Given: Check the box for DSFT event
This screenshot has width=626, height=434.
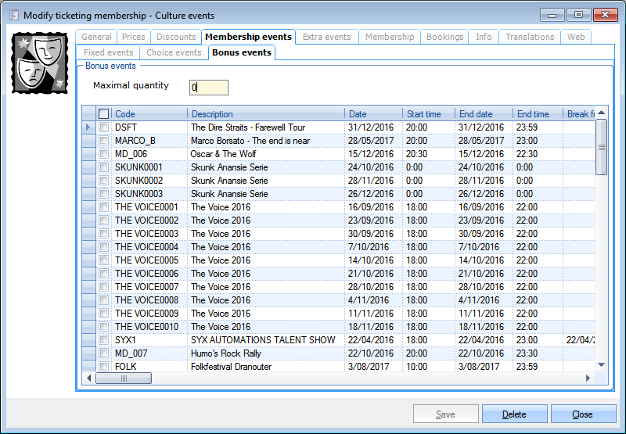Looking at the screenshot, I should tap(104, 127).
